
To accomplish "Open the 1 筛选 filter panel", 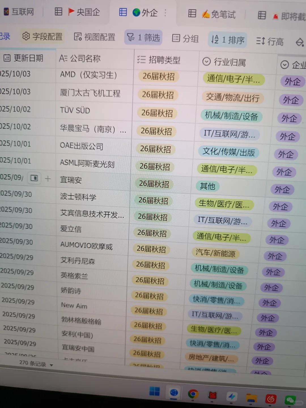I will point(143,37).
